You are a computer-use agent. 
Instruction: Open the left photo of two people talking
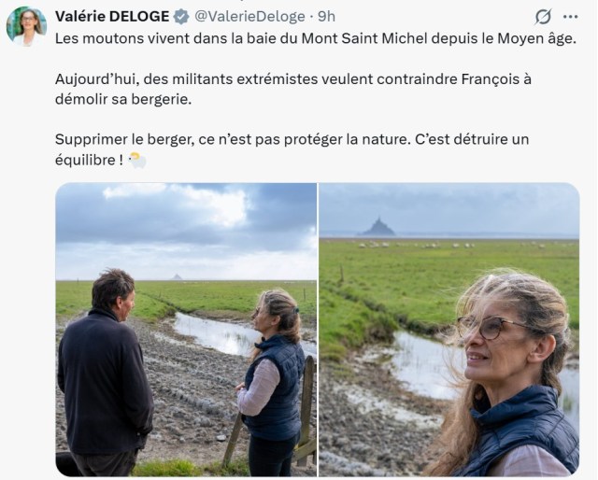pos(186,330)
